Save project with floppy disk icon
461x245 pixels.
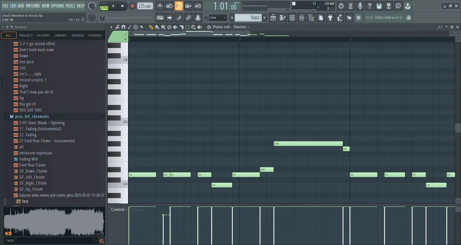point(379,6)
